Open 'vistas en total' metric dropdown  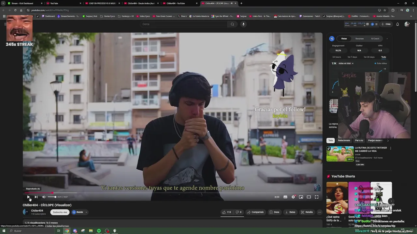pyautogui.click(x=346, y=63)
